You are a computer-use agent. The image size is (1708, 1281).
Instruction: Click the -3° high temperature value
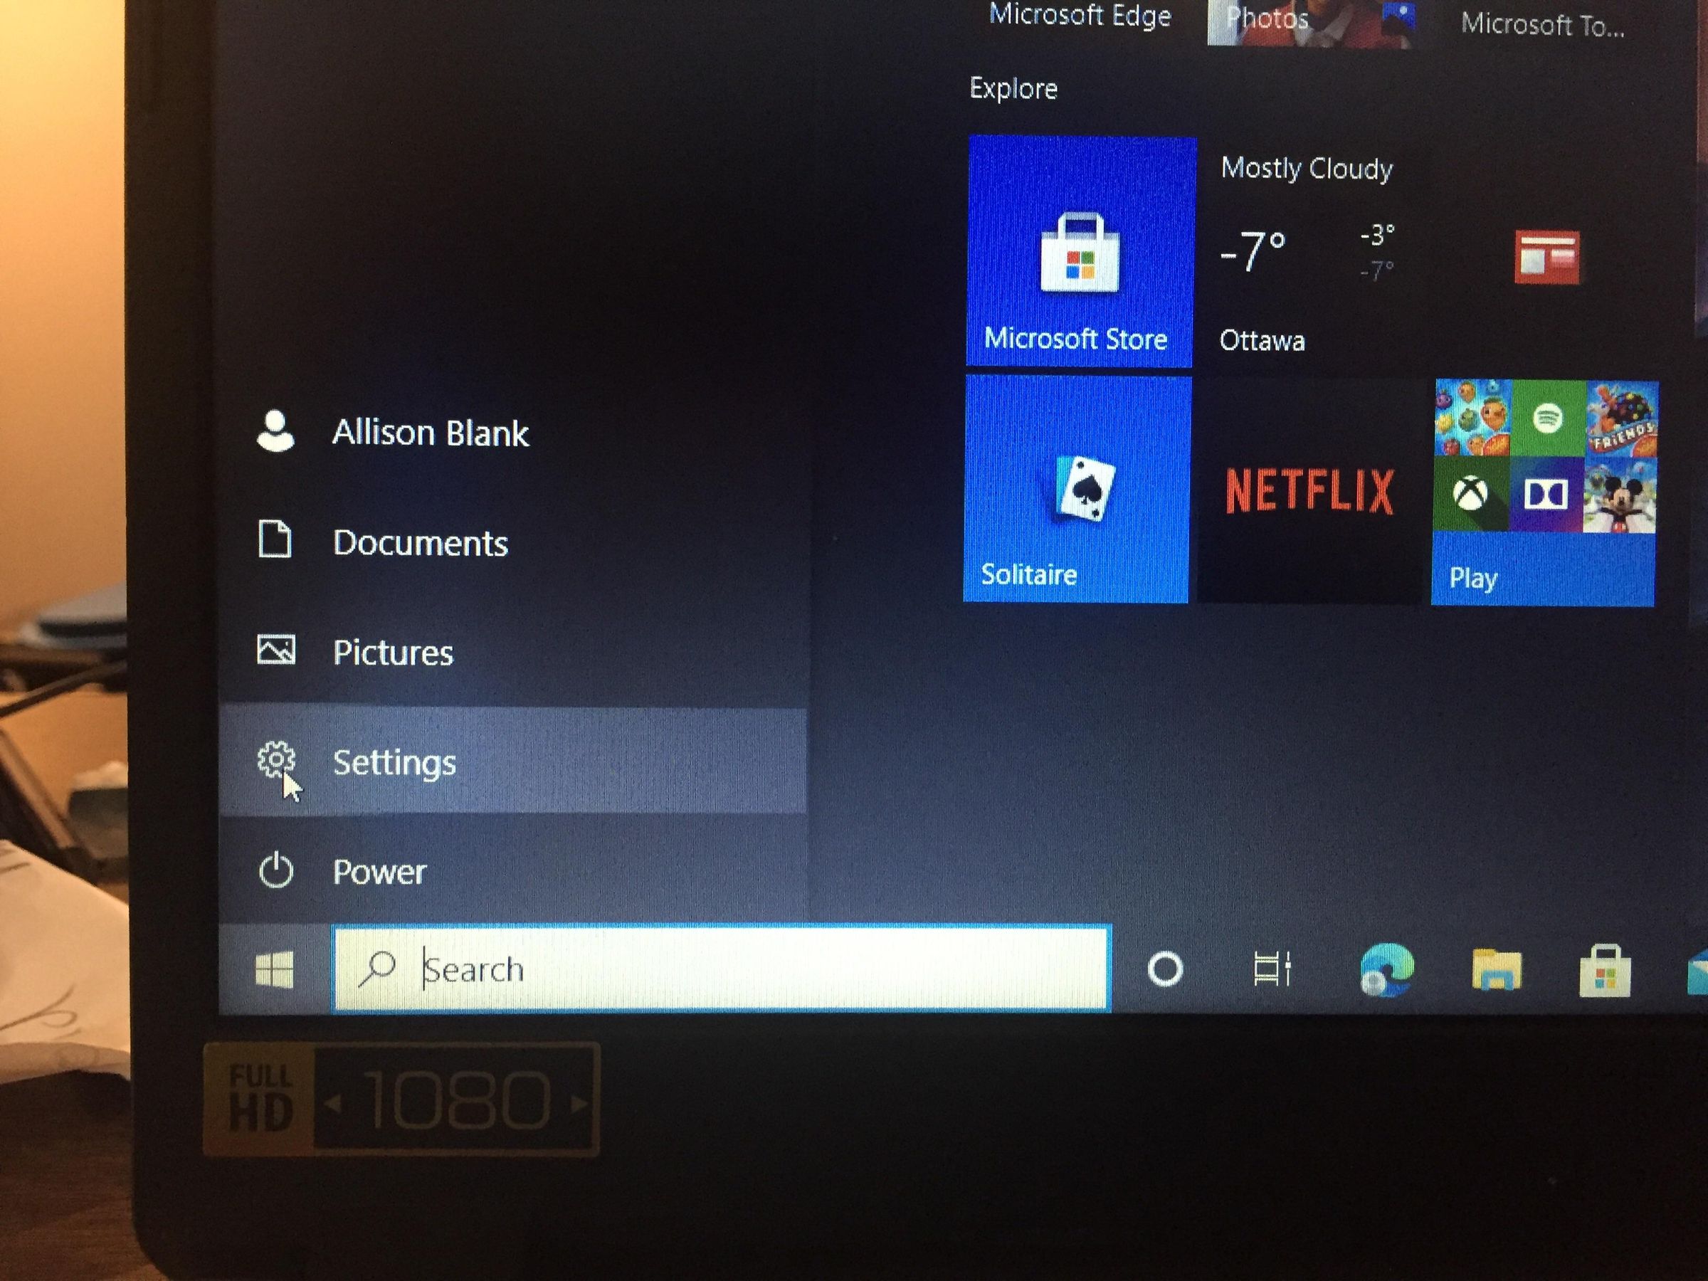click(x=1377, y=234)
